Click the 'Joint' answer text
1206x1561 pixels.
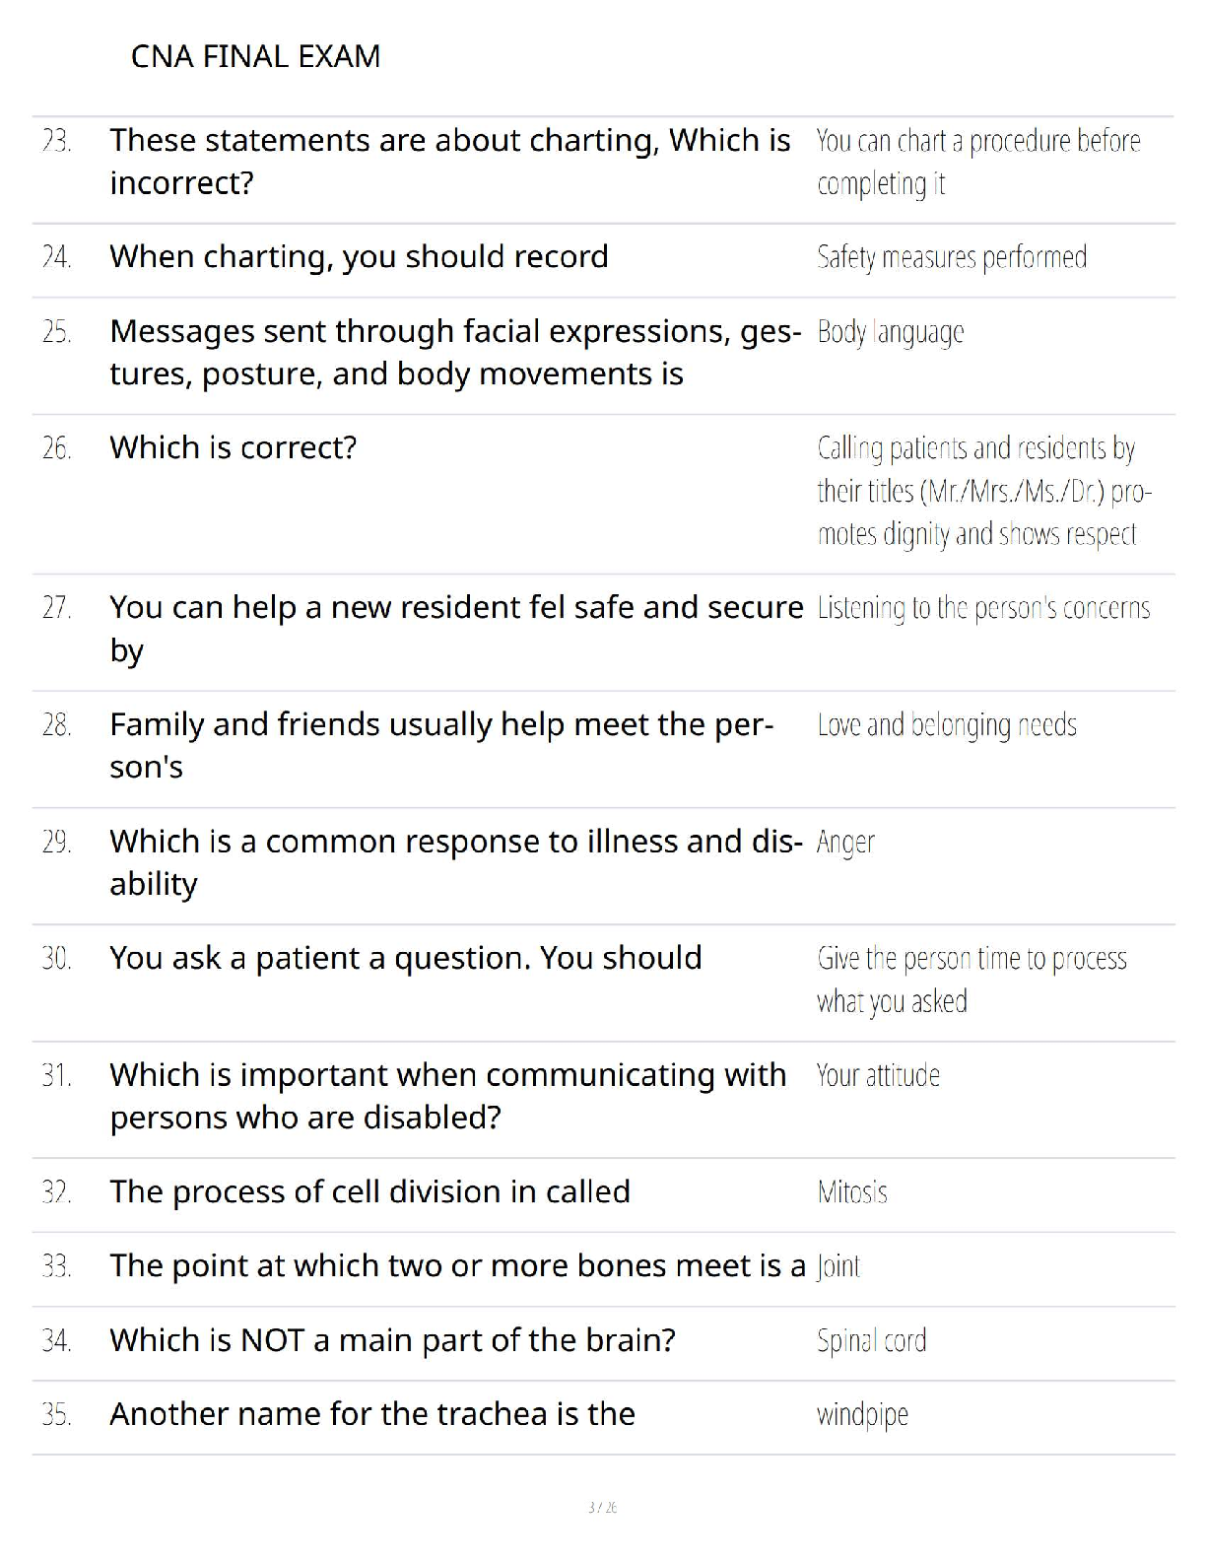[x=838, y=1266]
